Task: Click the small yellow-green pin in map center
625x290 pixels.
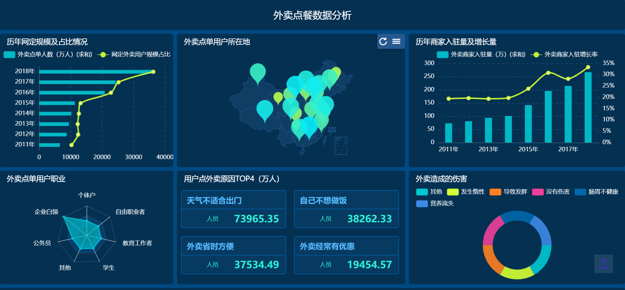Action: click(x=278, y=98)
